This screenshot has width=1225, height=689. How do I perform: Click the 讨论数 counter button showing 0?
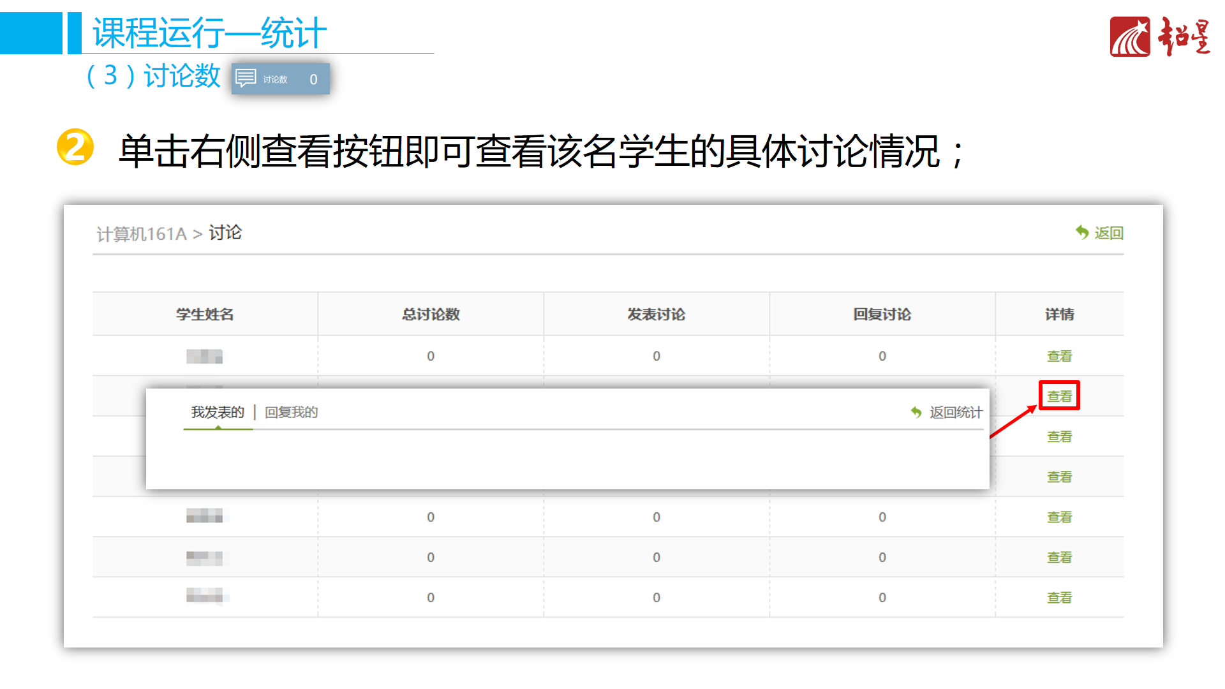tap(281, 78)
